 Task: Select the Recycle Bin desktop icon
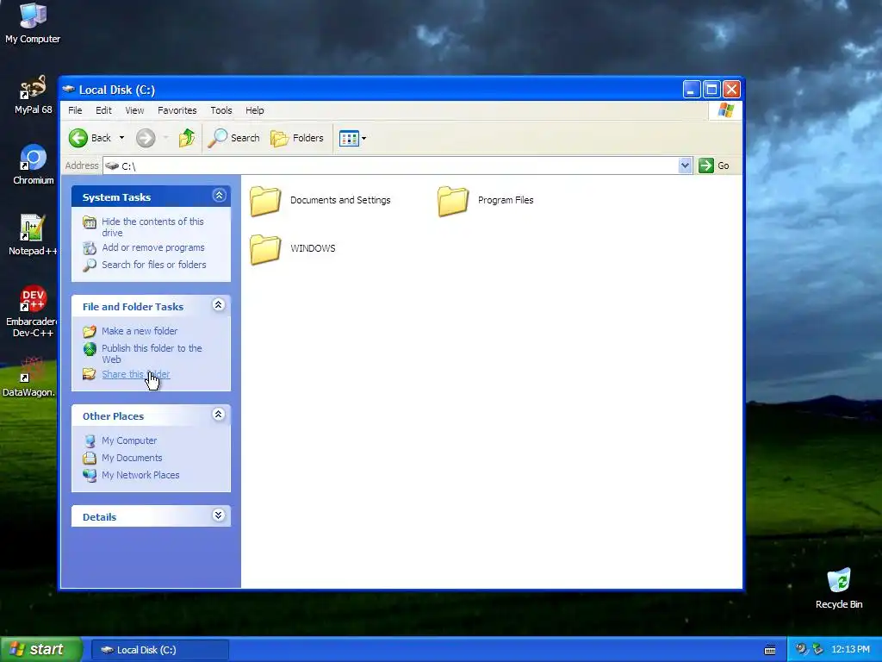click(x=839, y=588)
